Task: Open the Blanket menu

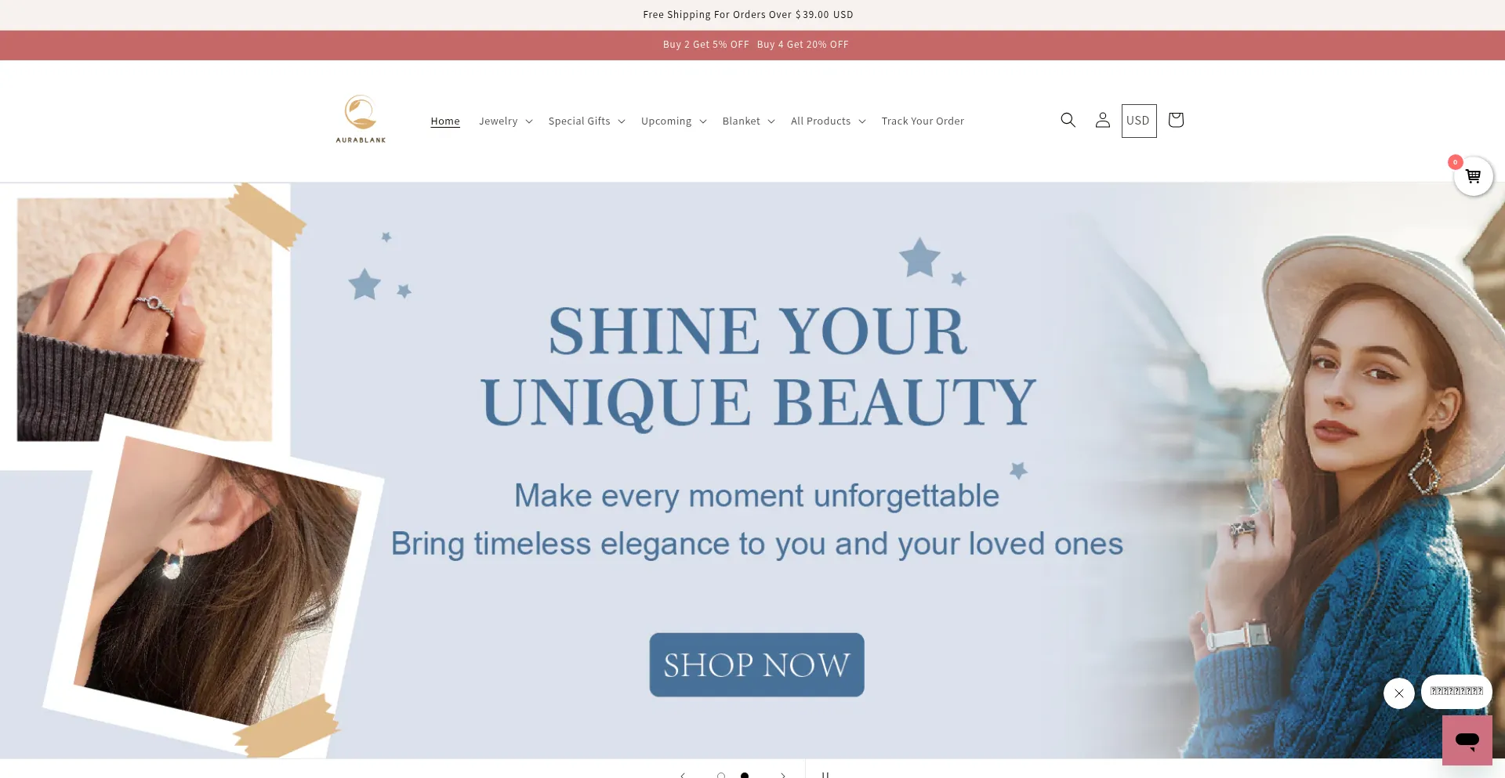Action: (748, 121)
